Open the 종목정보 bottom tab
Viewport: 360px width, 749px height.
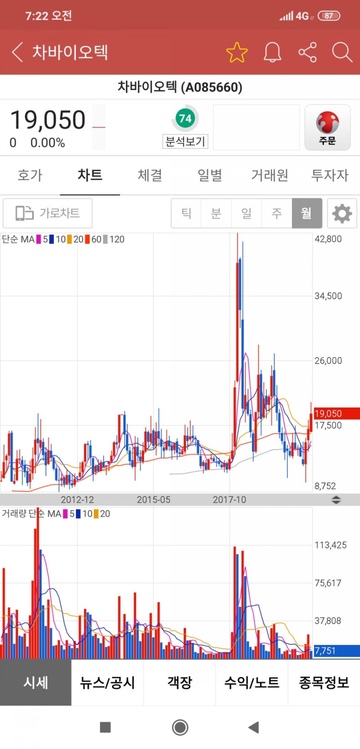pyautogui.click(x=324, y=682)
